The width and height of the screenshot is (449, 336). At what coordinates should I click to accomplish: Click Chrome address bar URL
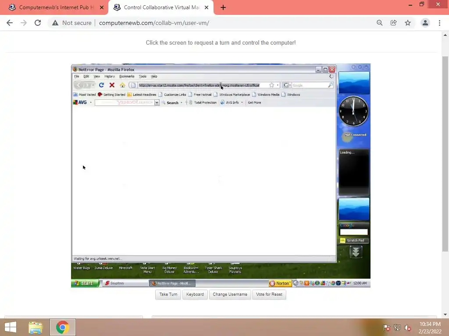click(x=154, y=23)
